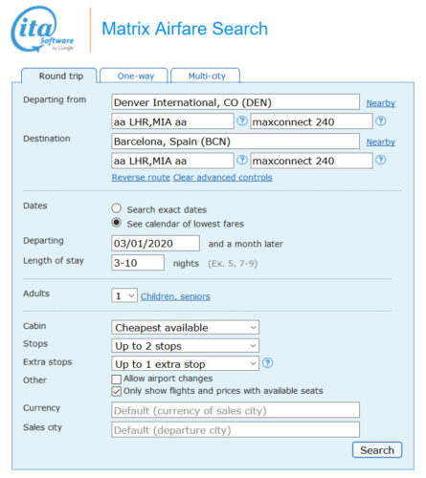Click Nearby link for destination airport
This screenshot has width=426, height=478.
380,142
